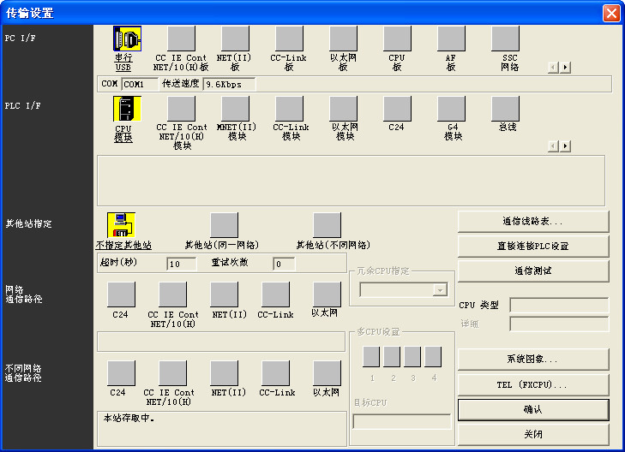Open 通信线路表... button
Screen dimensions: 625x452
(533, 221)
